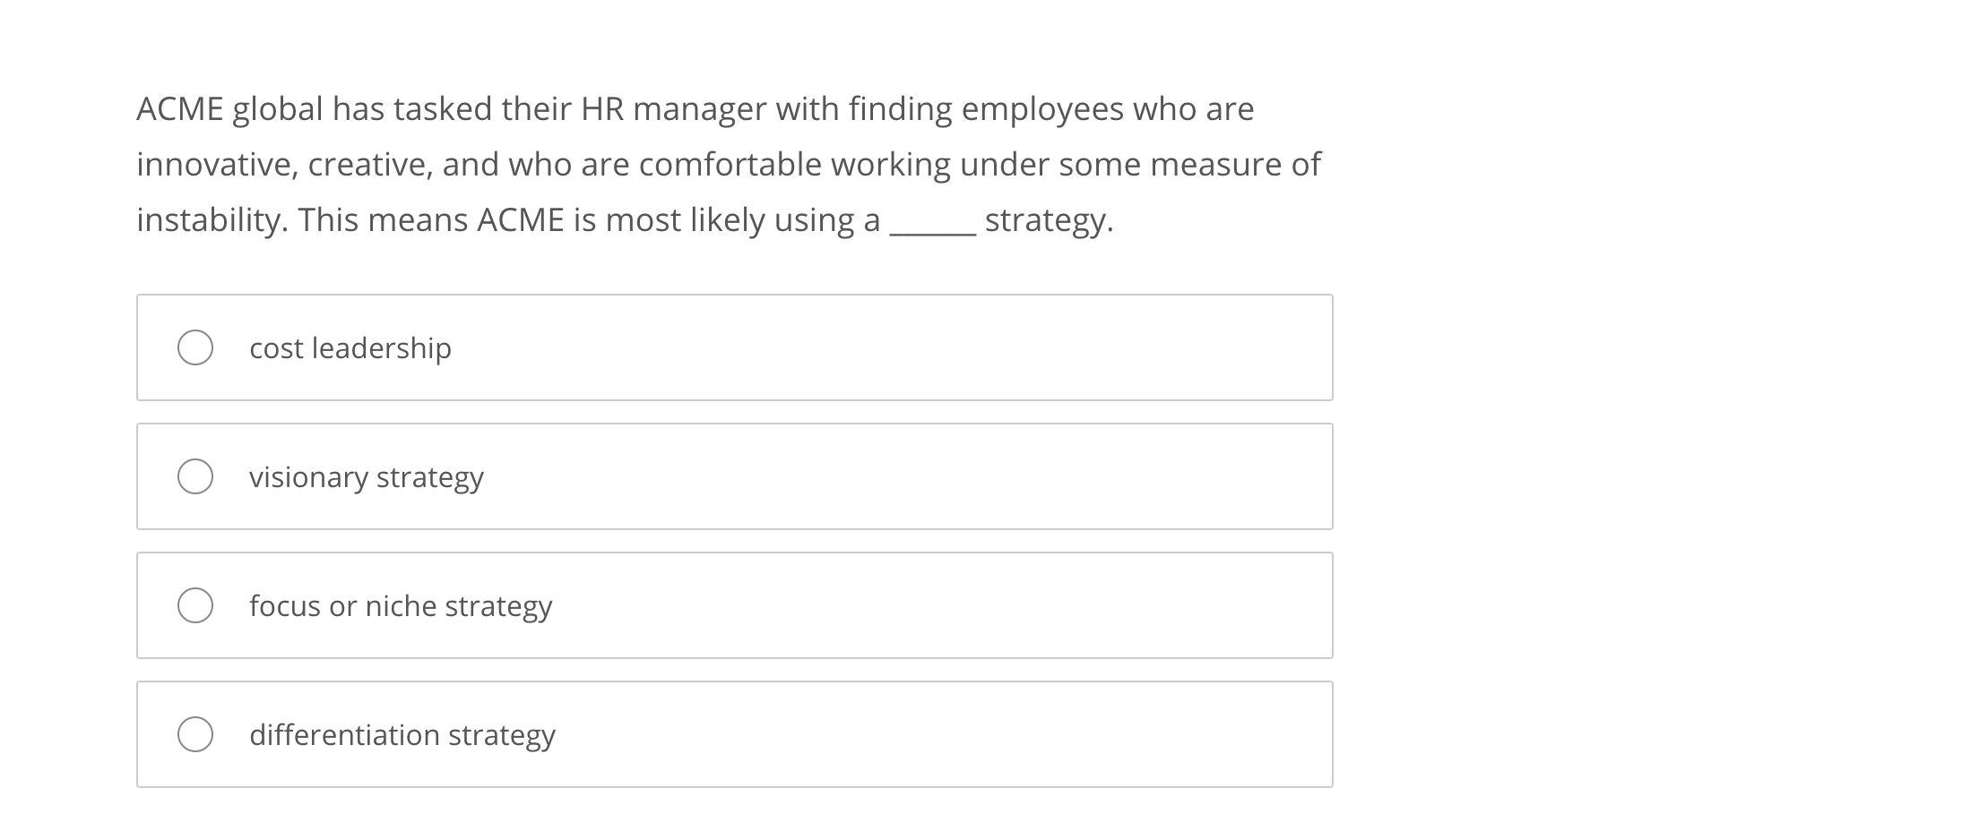Click the circle beside visionary strategy

pyautogui.click(x=197, y=476)
